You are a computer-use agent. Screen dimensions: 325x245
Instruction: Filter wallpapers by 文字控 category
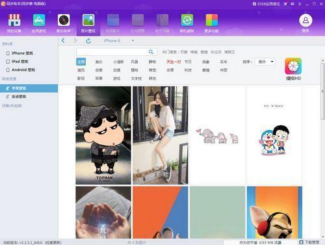[x=136, y=78]
